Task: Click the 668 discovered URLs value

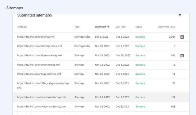Action: (173, 106)
